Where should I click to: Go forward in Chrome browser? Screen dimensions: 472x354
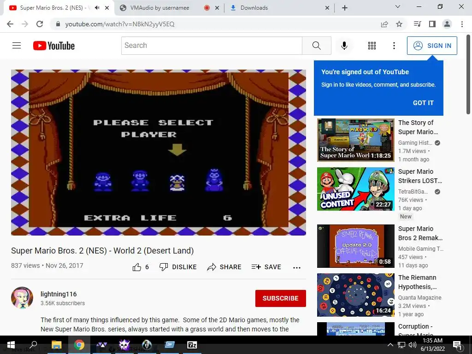(25, 24)
